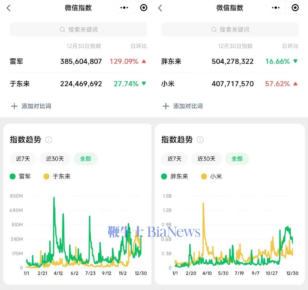Viewport: 308px width, 290px height.
Task: Select 胖东来 keyword row
Action: coord(230,62)
